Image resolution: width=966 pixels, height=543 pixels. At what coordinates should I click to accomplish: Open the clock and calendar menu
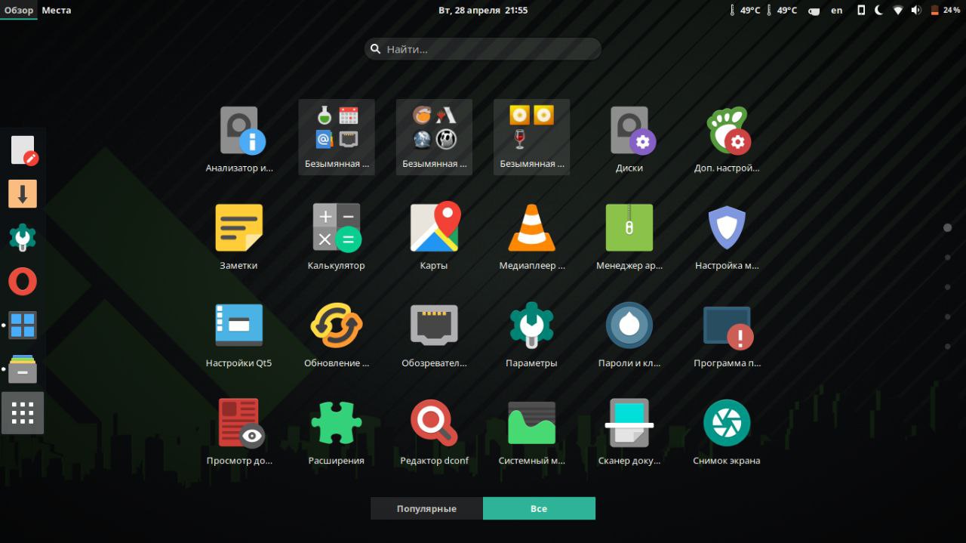click(x=483, y=10)
